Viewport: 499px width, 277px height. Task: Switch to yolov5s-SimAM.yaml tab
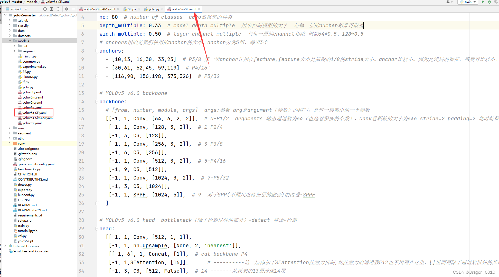pyautogui.click(x=99, y=9)
